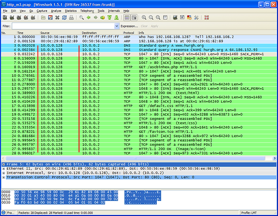Open the Statistics menu

coord(71,11)
